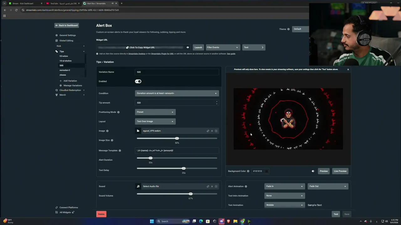Click the Connect Platforms link icon
Image resolution: width=401 pixels, height=225 pixels.
coord(56,207)
